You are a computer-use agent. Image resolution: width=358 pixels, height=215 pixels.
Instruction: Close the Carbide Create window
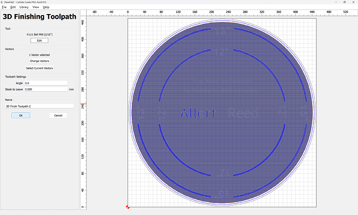[353, 2]
